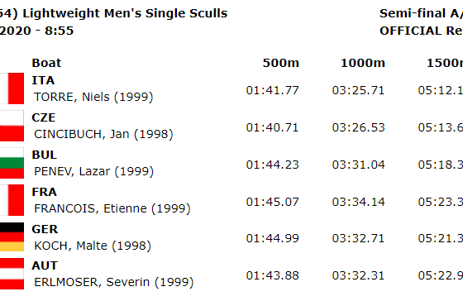
Task: Open FRANCOIS, Etienne athlete entry
Action: pyautogui.click(x=112, y=208)
